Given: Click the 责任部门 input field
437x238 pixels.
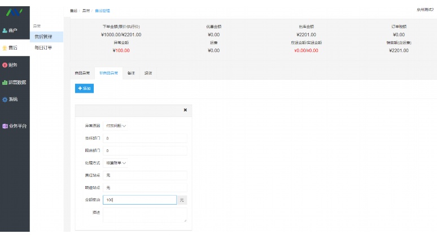Looking at the screenshot, I should [145, 139].
